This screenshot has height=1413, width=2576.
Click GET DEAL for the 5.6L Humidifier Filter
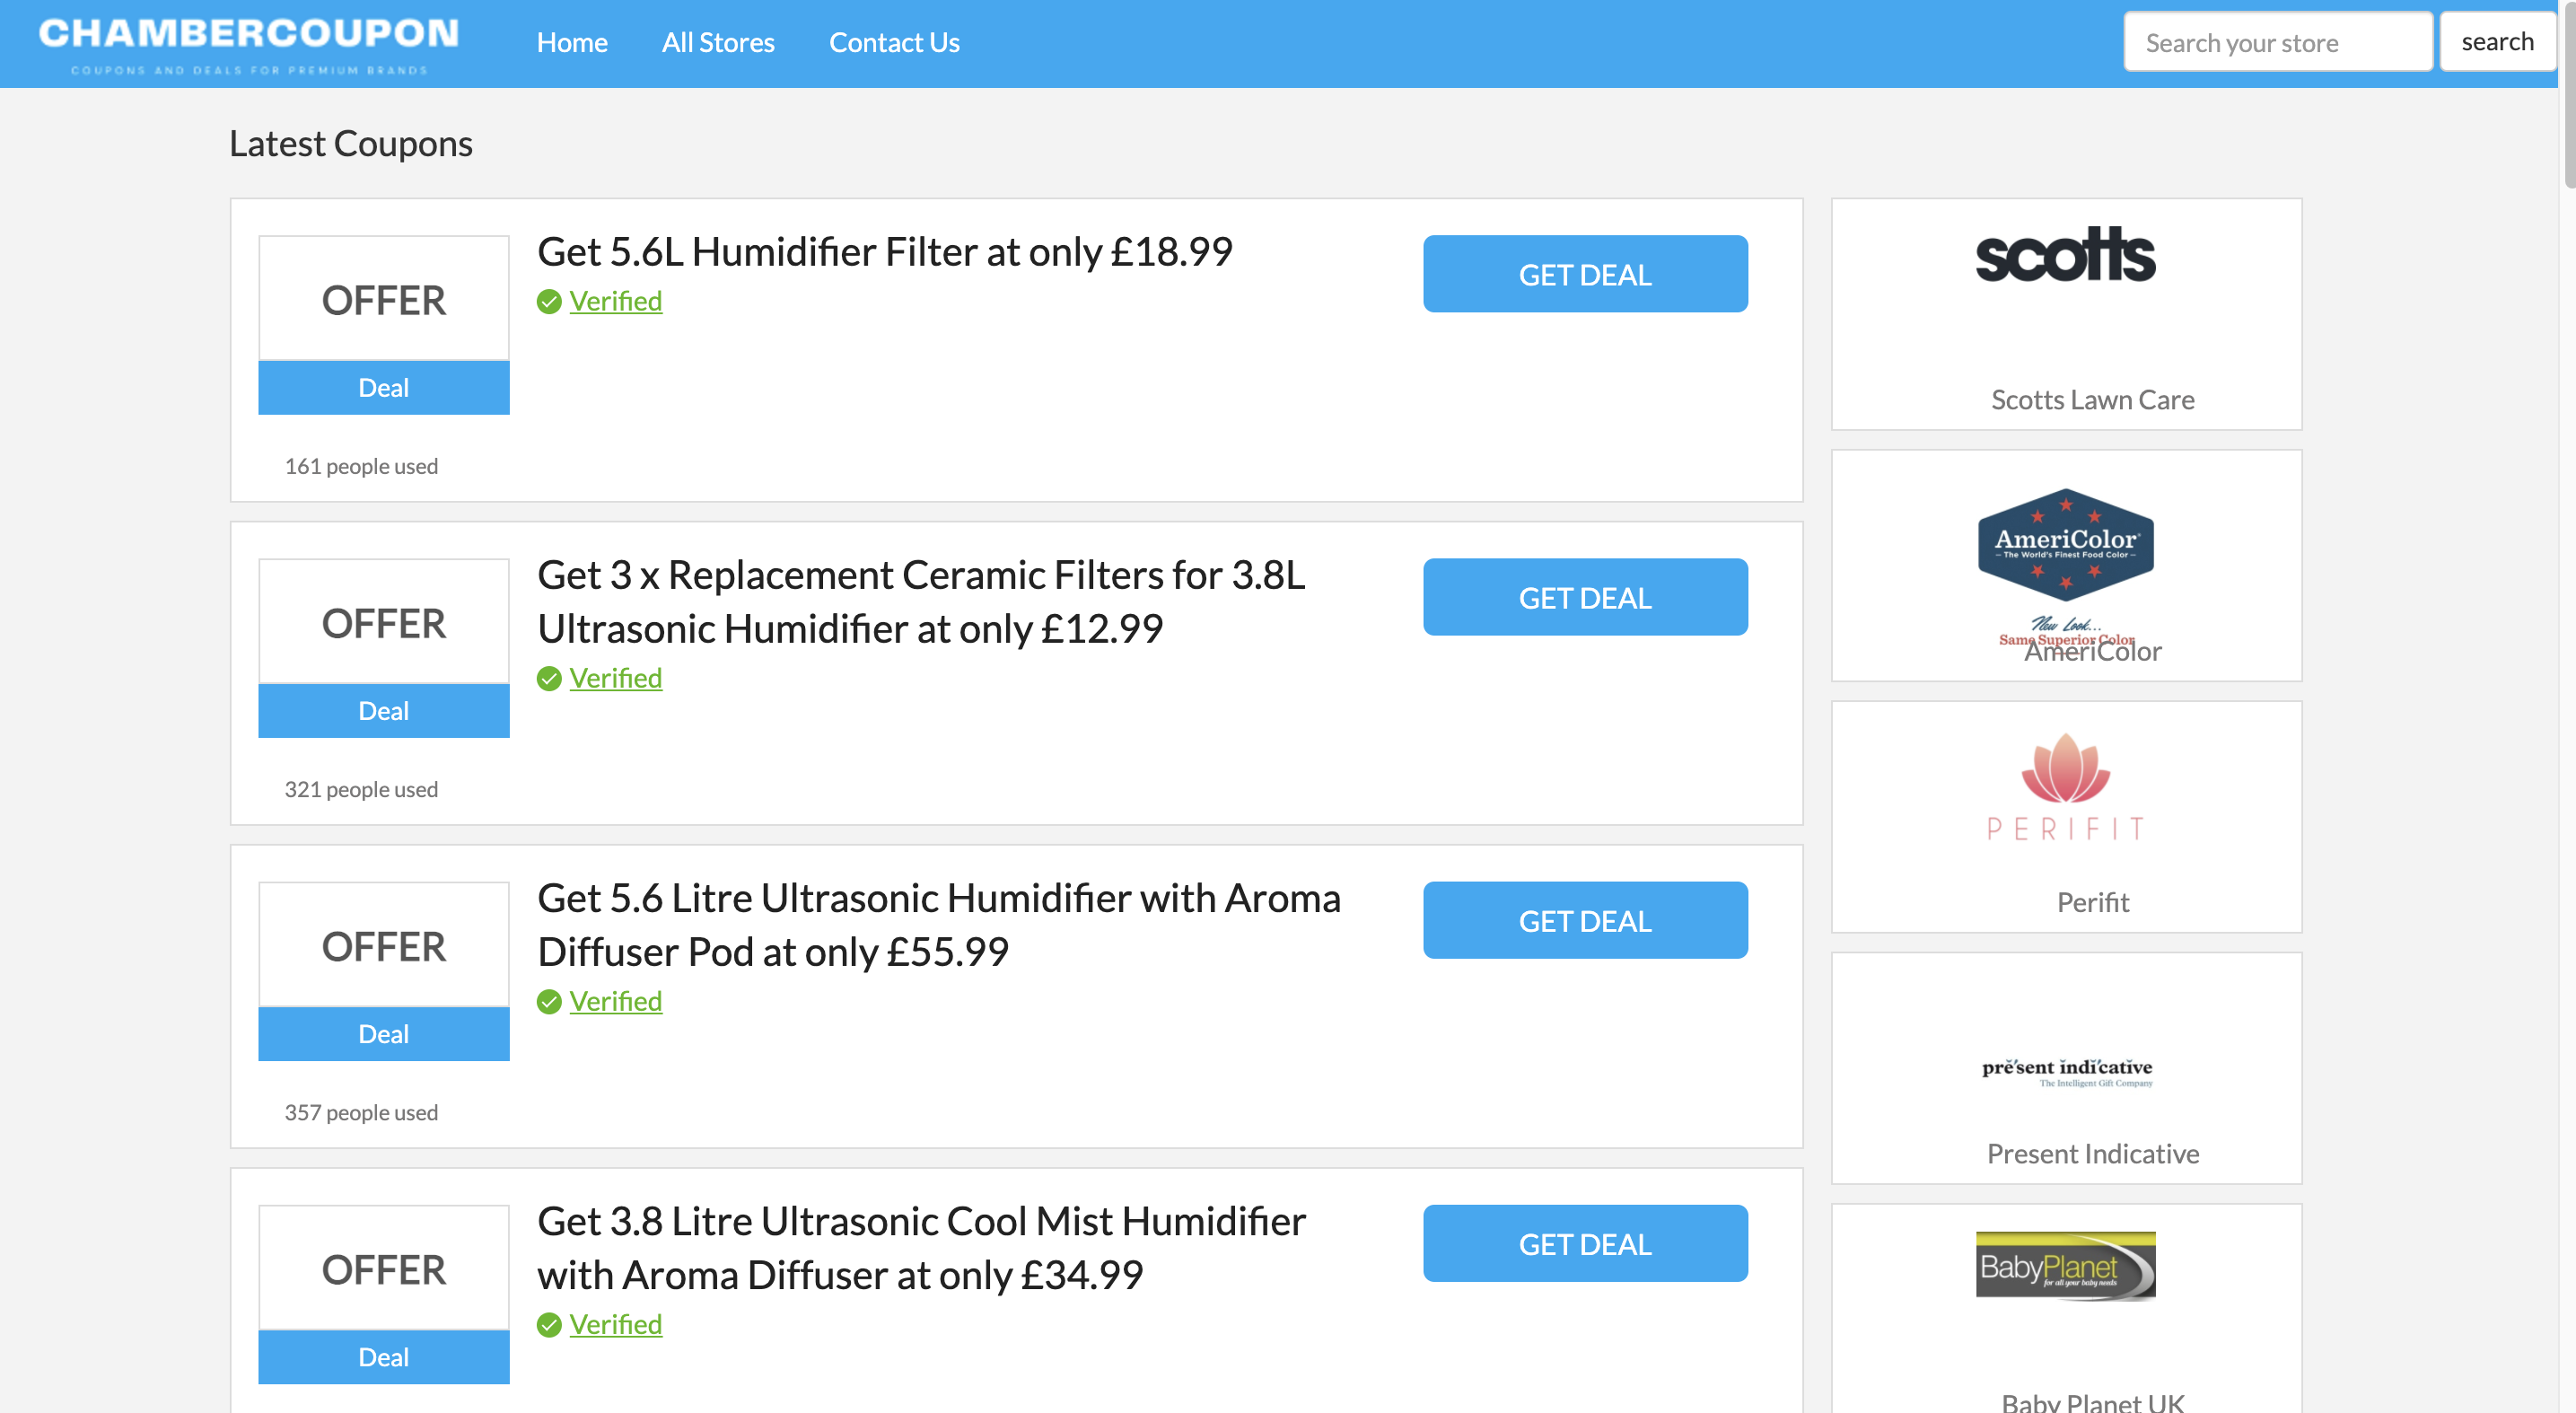1585,274
